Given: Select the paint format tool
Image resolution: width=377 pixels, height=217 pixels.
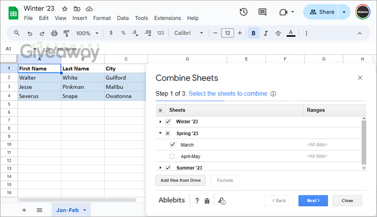Looking at the screenshot, I should pos(66,33).
